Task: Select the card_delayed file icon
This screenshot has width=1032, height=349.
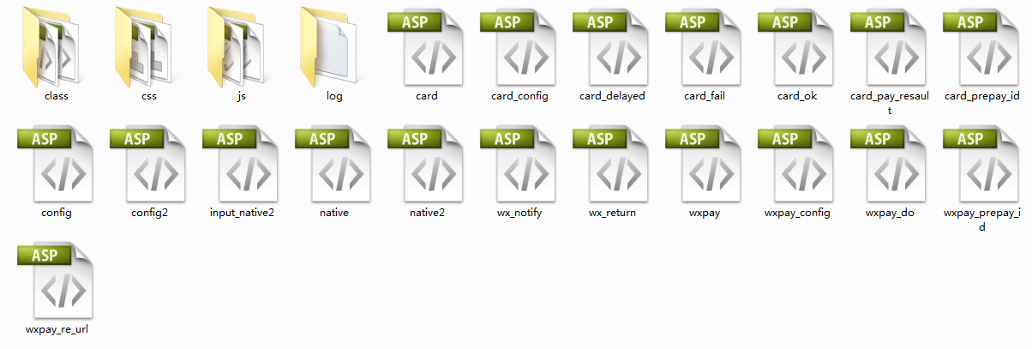Action: pyautogui.click(x=612, y=48)
